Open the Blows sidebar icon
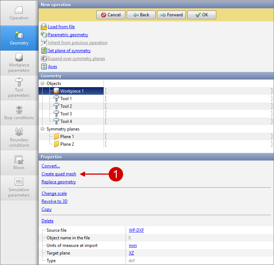 (x=19, y=159)
